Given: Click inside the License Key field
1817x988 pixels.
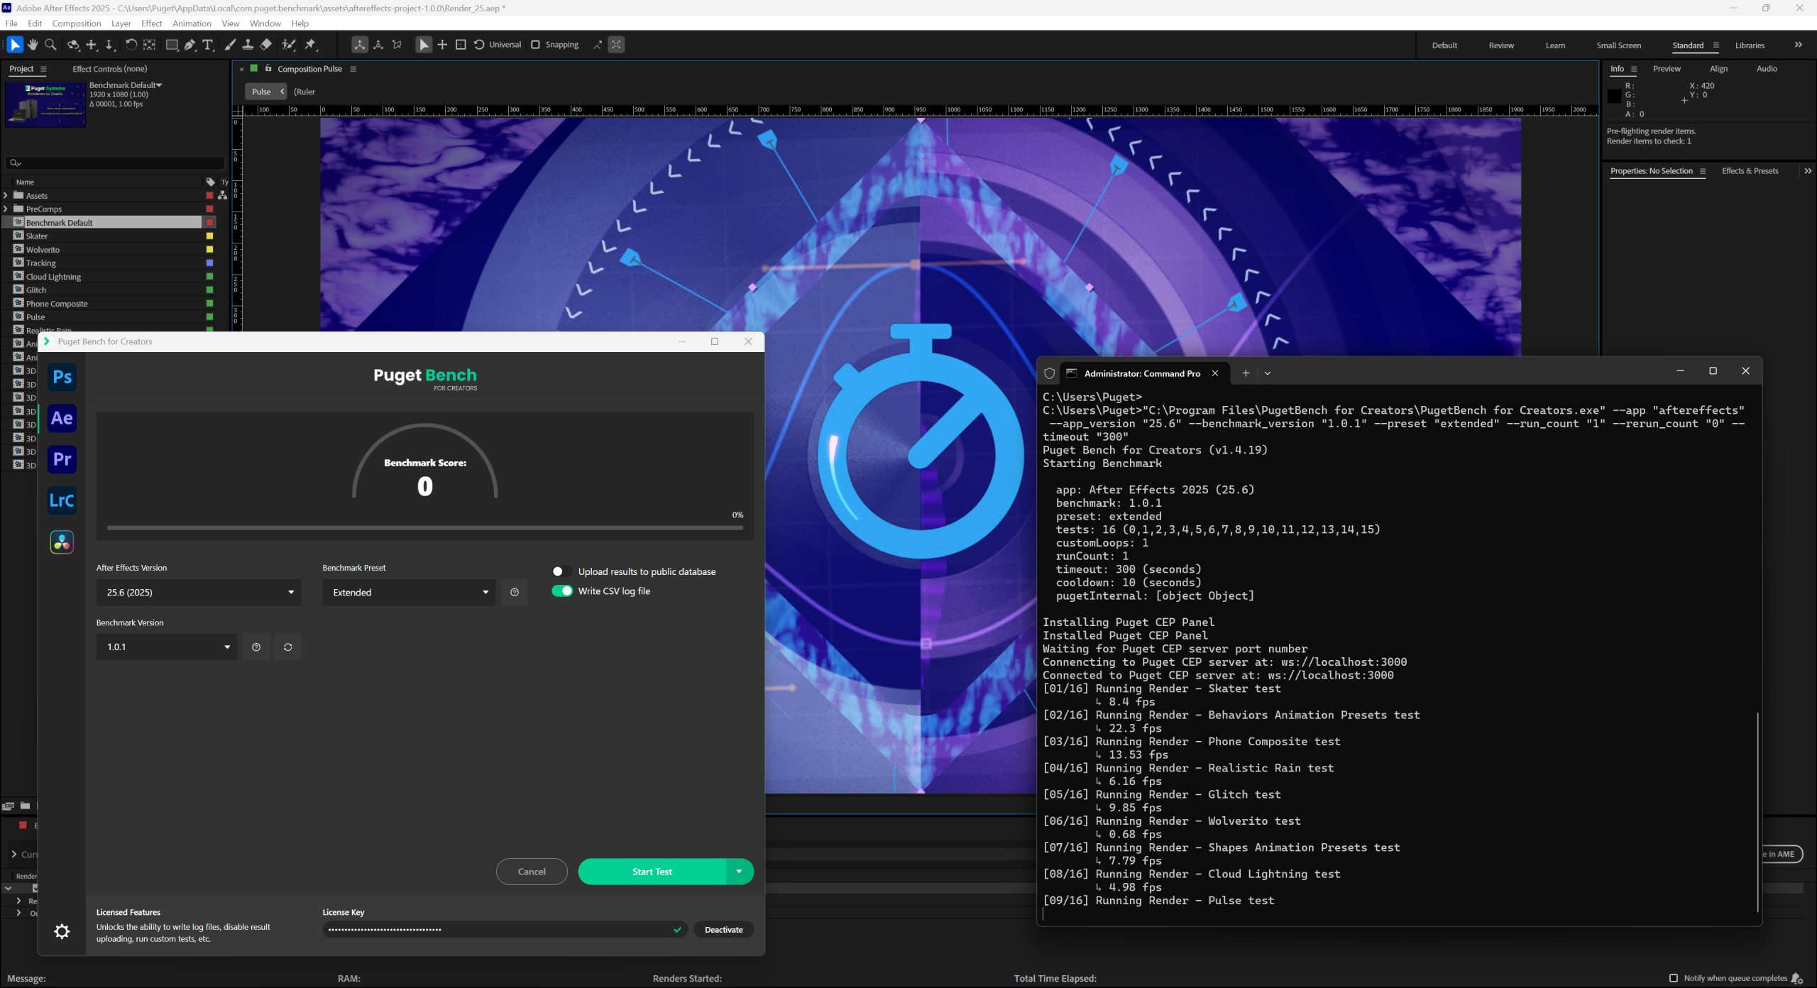Looking at the screenshot, I should click(x=497, y=929).
